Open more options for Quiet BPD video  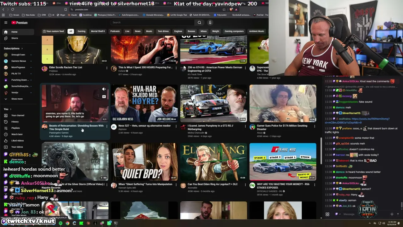176,184
